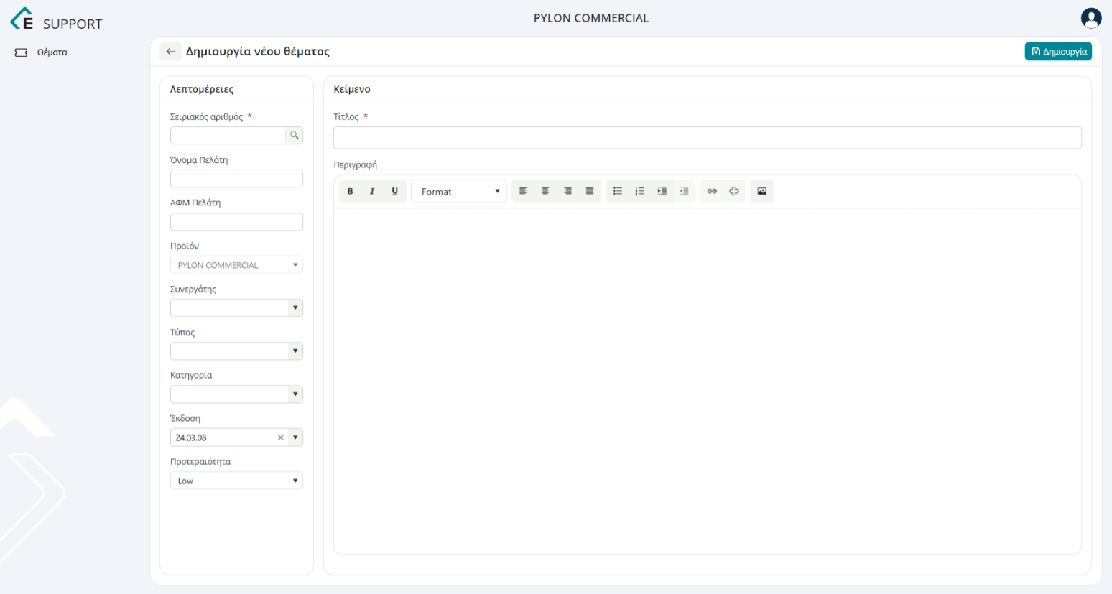This screenshot has width=1112, height=594.
Task: Insert a bulleted list
Action: [x=617, y=191]
